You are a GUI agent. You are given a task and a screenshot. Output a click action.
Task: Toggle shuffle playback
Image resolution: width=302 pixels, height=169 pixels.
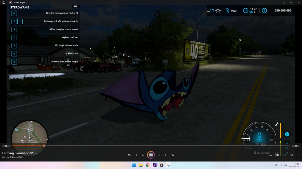point(129,155)
